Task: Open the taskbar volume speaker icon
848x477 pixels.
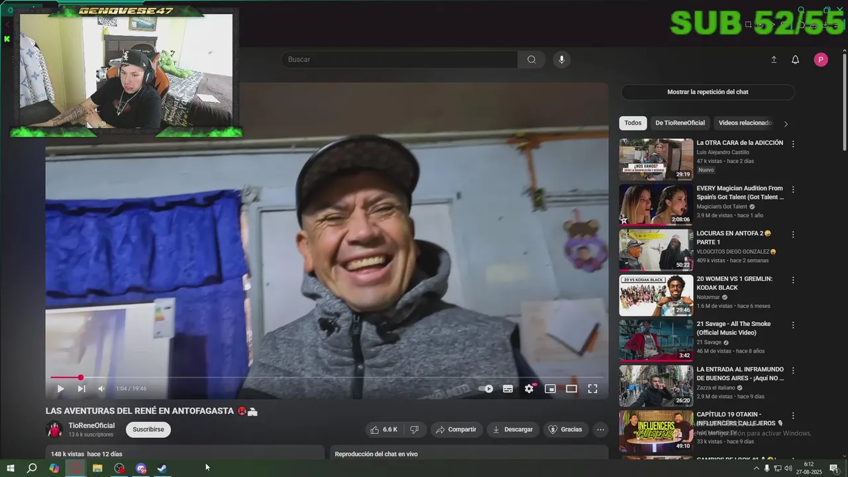Action: (x=788, y=468)
